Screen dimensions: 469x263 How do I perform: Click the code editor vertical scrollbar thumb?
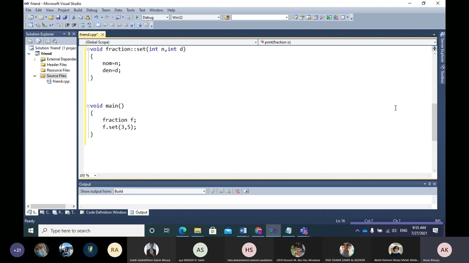[435, 122]
